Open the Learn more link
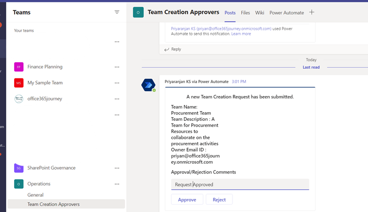This screenshot has width=368, height=212. tap(241, 34)
